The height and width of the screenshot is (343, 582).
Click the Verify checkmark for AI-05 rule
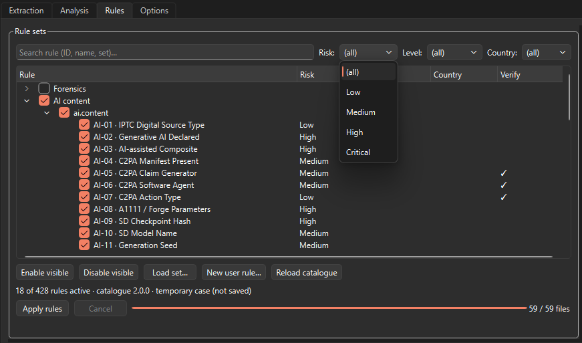pyautogui.click(x=504, y=173)
